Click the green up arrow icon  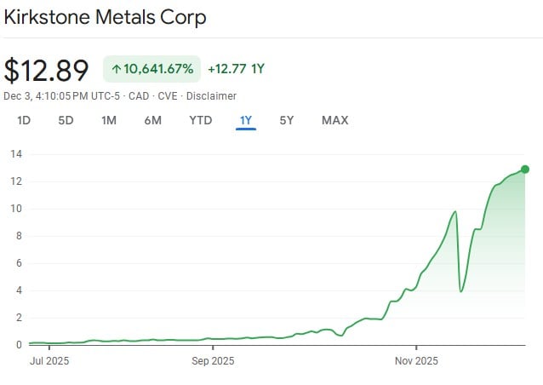coord(117,69)
